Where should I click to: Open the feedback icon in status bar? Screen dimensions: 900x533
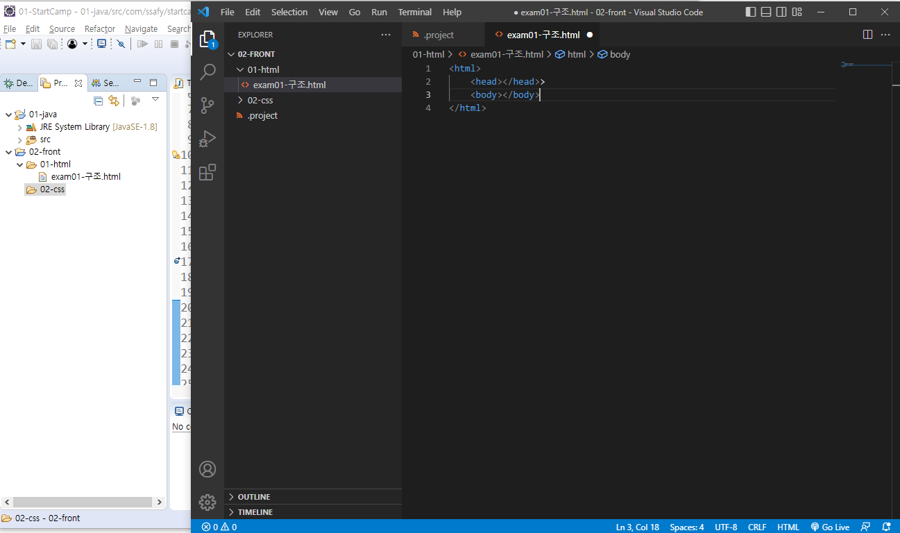pyautogui.click(x=865, y=527)
